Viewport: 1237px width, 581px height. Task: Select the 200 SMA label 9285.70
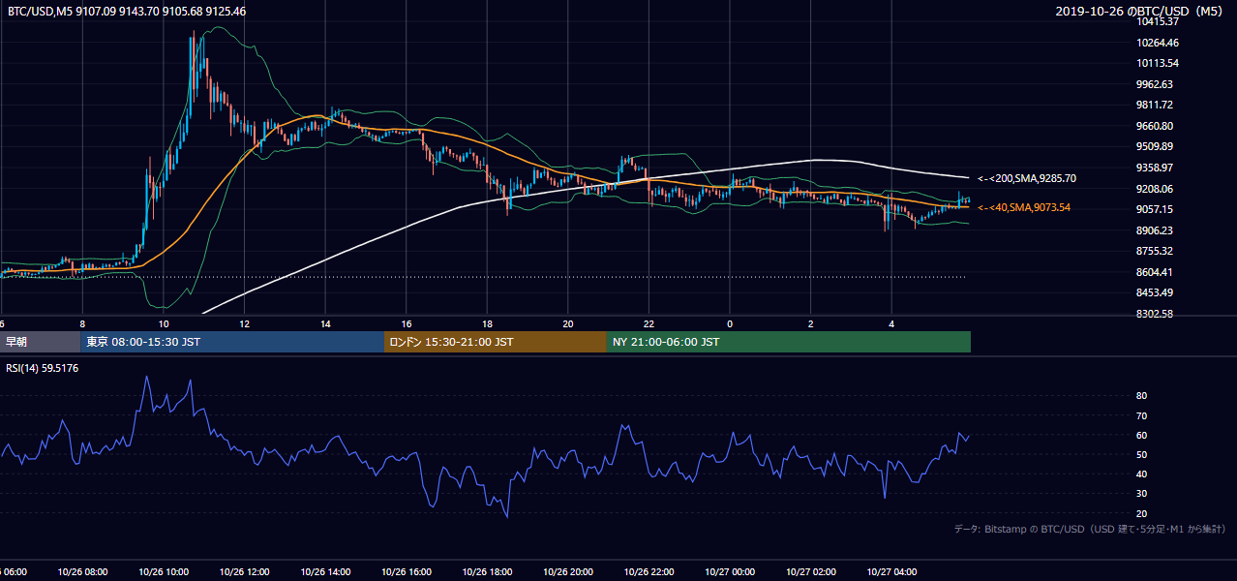(1027, 178)
